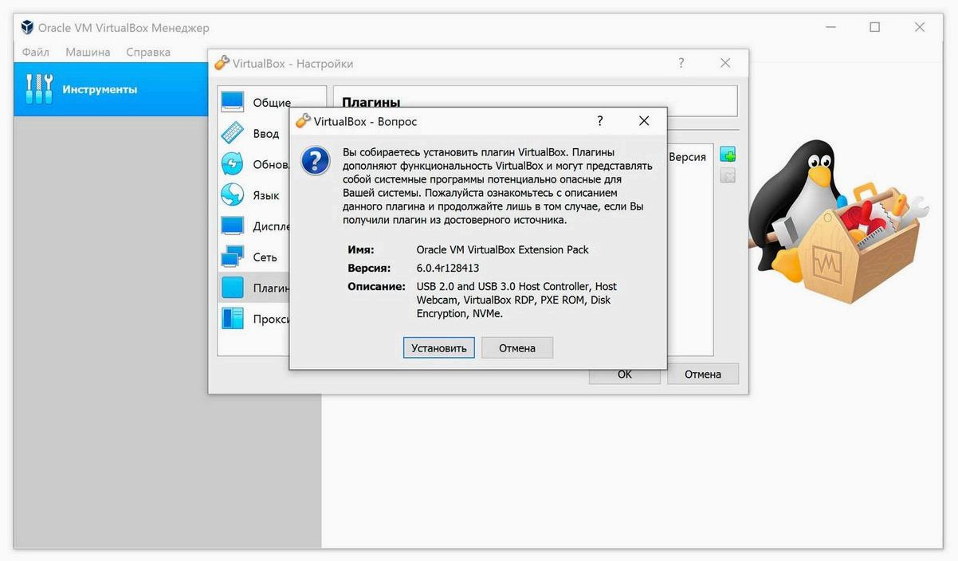
Task: Close the VirtualBox - Вопрос dialog
Action: pyautogui.click(x=644, y=121)
